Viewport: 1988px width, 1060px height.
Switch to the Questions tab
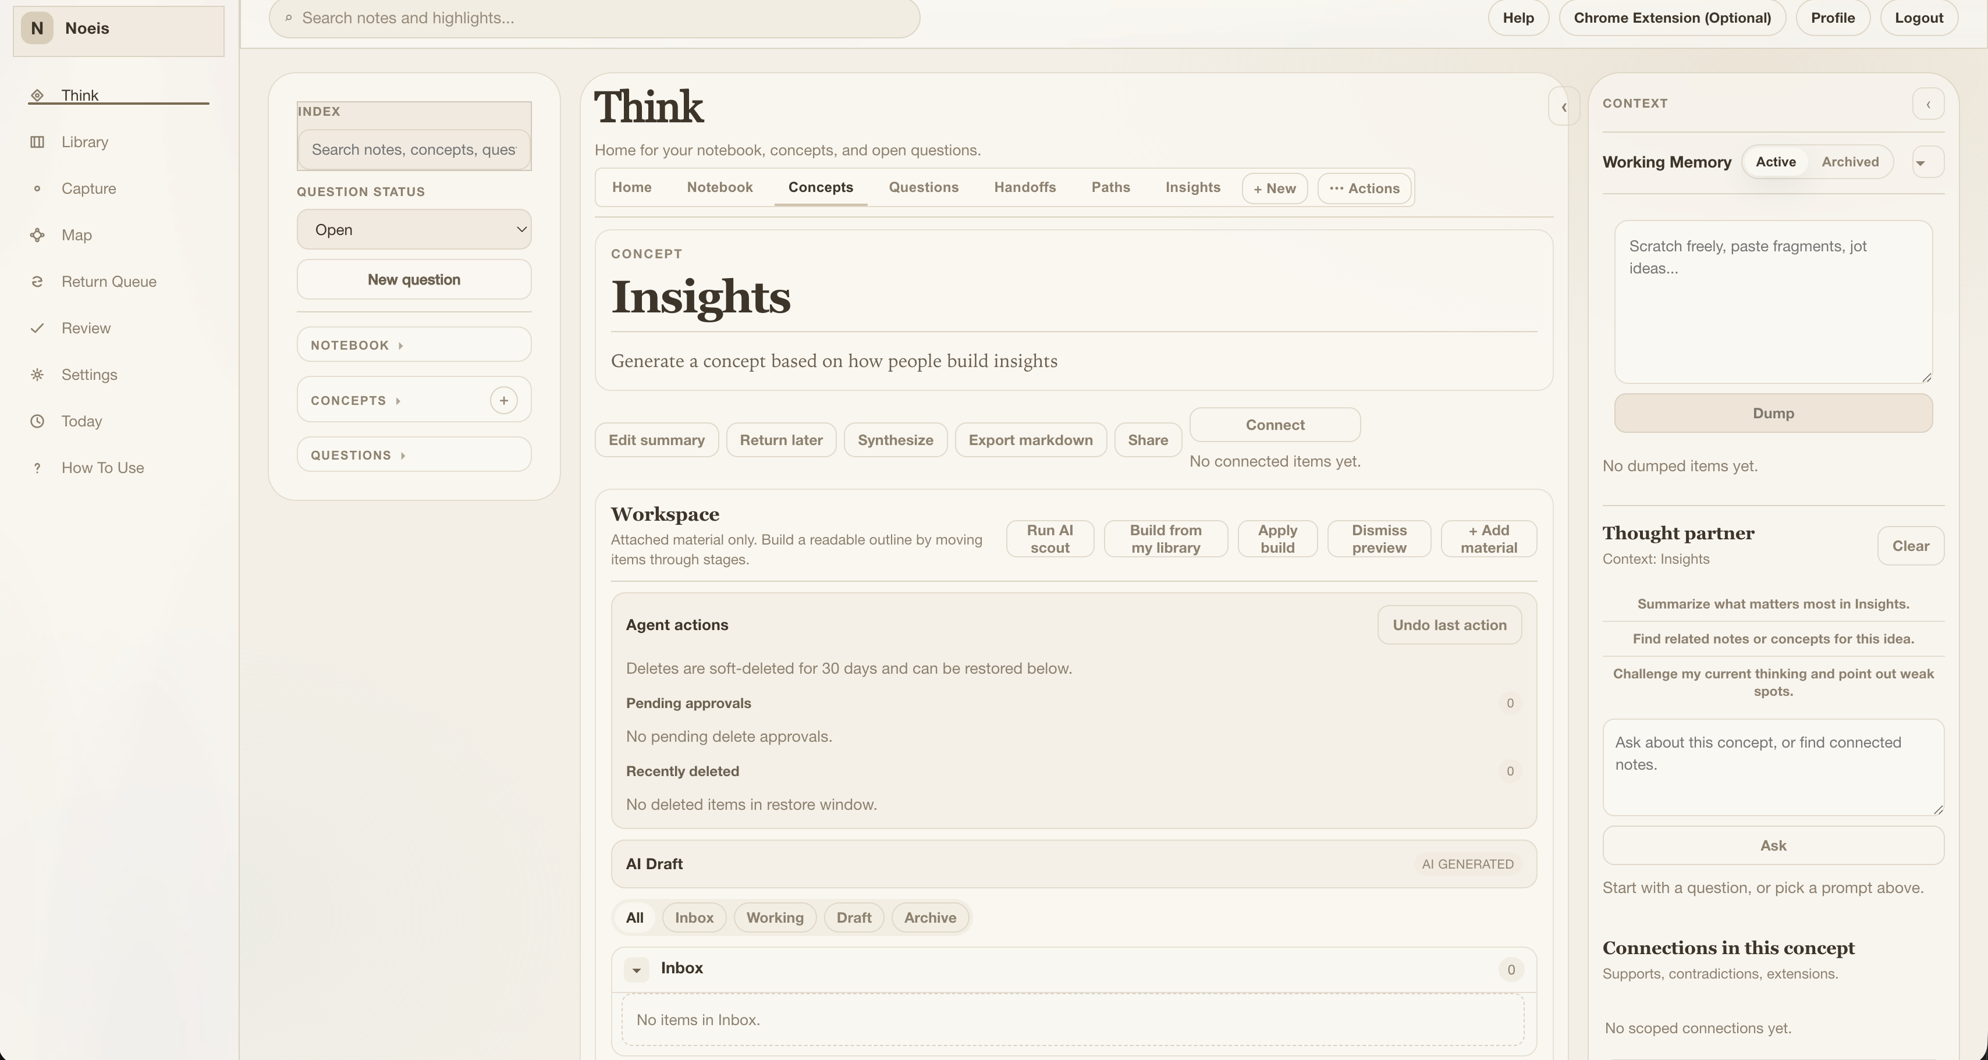pos(923,187)
